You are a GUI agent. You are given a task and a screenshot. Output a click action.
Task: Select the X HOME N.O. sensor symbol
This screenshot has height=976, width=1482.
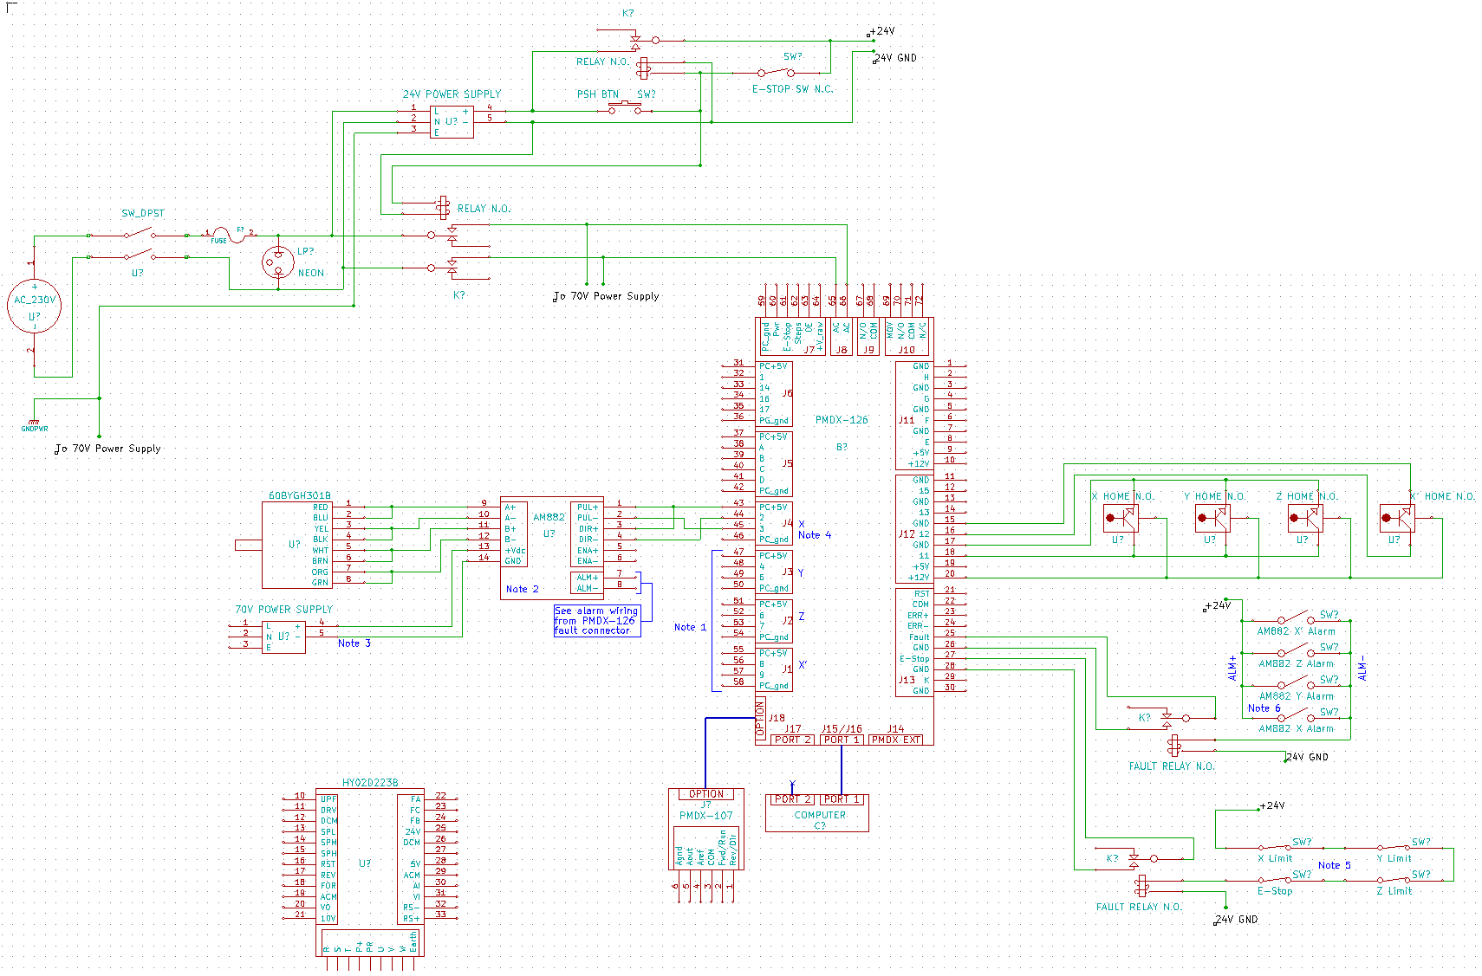(x=1121, y=519)
